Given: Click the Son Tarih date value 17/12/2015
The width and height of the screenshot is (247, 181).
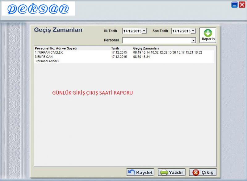Looking at the screenshot, I should 181,31.
